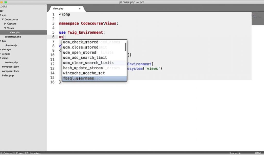Collapse the Views folder arrow
This screenshot has height=155, width=264.
pos(5,28)
